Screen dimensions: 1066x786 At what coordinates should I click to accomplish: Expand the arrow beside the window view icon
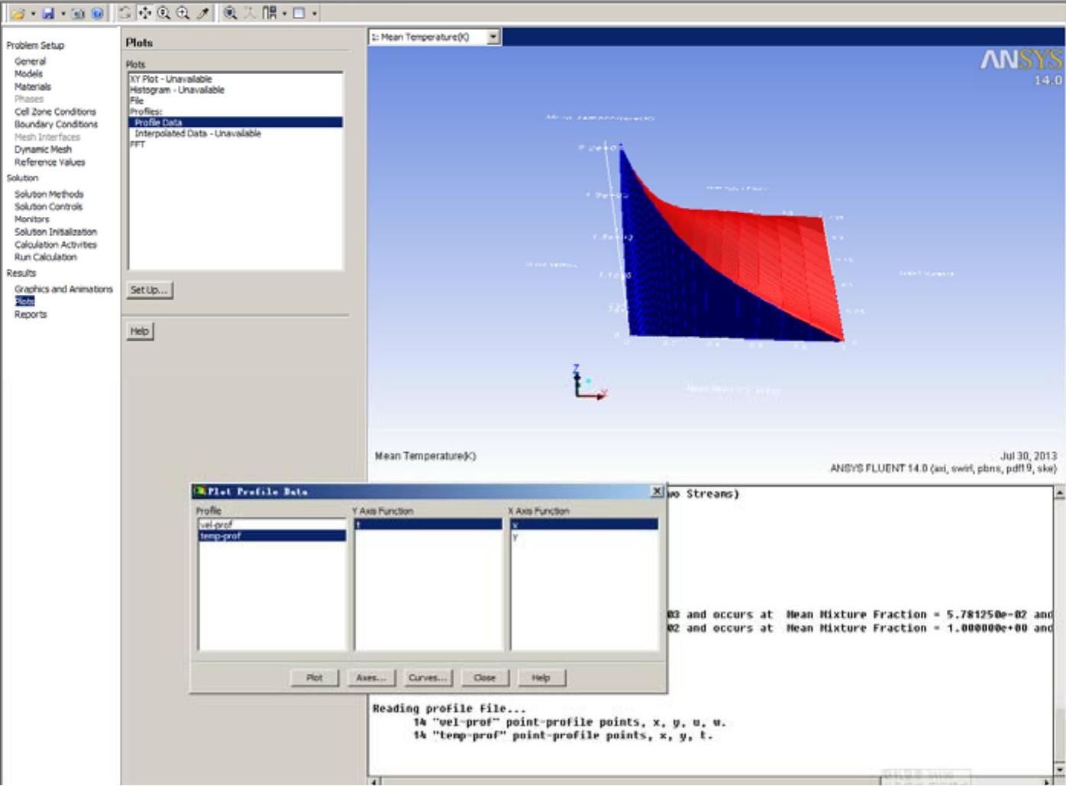point(314,14)
